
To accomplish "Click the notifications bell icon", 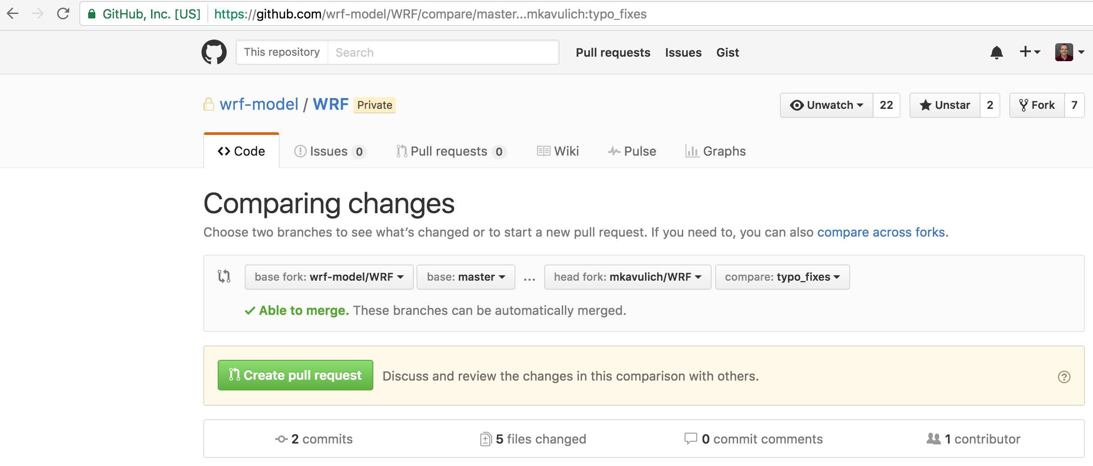I will (997, 52).
